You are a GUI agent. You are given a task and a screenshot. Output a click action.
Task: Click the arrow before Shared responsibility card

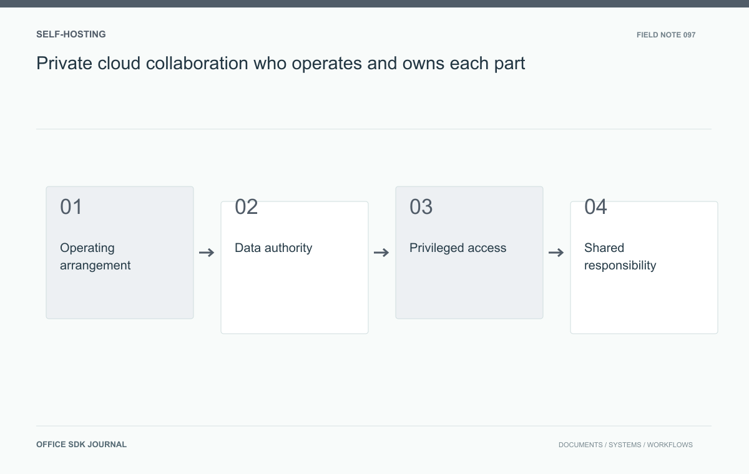tap(556, 253)
